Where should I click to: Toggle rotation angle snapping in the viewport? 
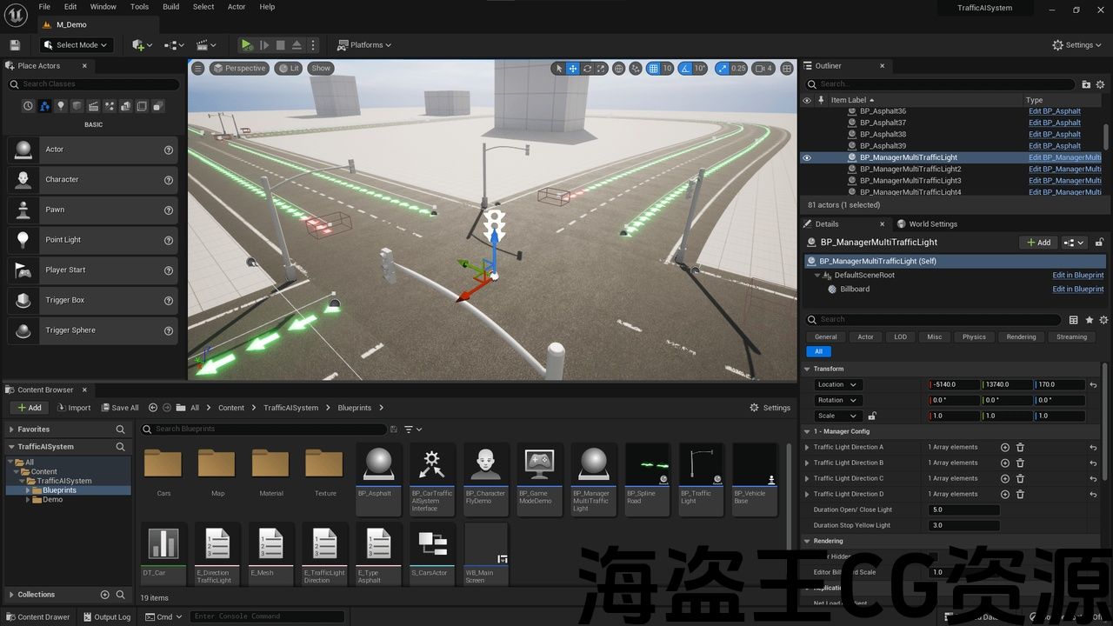coord(686,69)
